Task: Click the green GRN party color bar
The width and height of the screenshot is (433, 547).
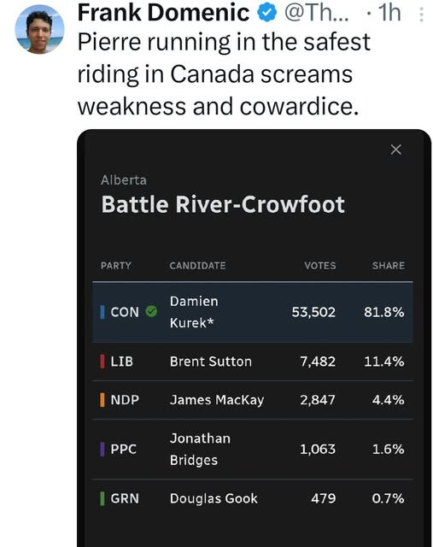Action: 102,498
